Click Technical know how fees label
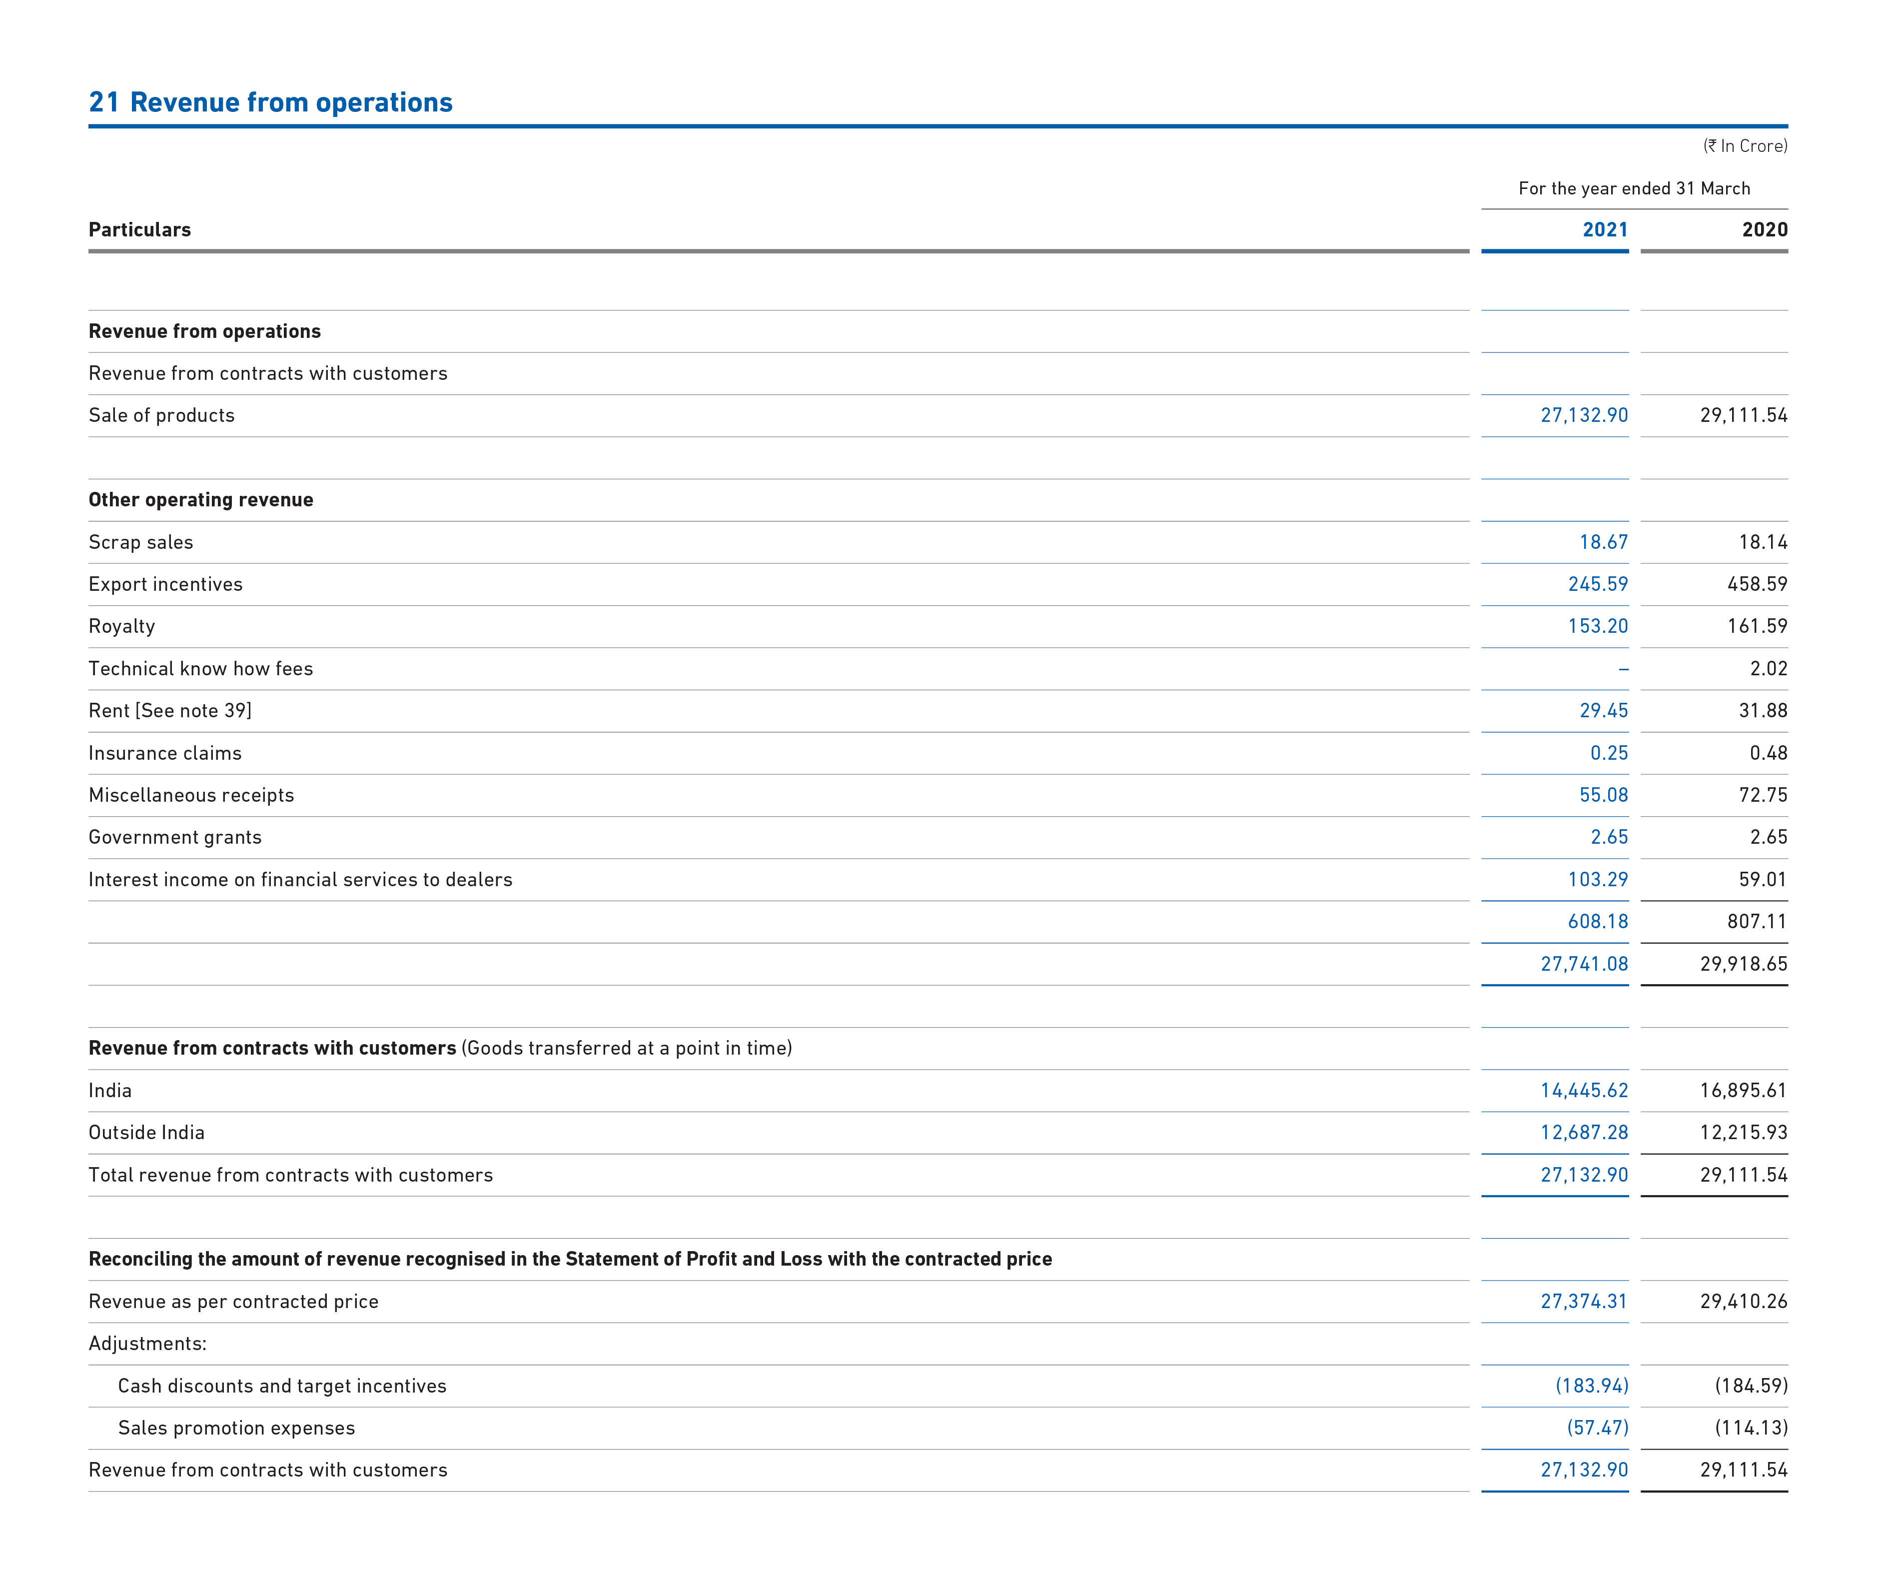Viewport: 1877px width, 1582px height. (201, 668)
